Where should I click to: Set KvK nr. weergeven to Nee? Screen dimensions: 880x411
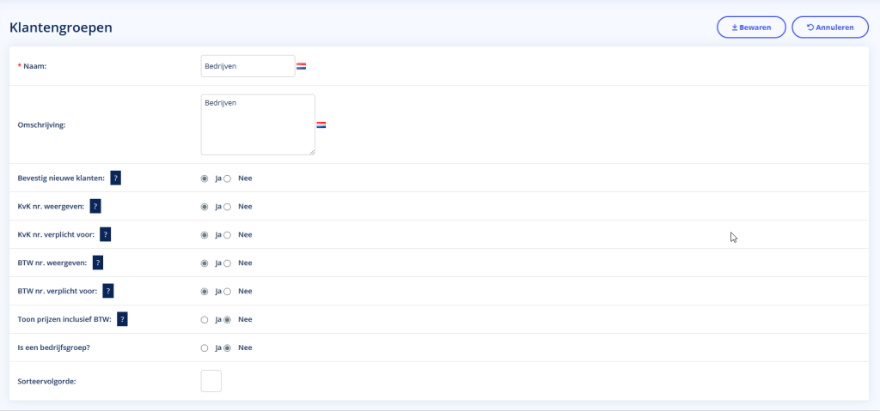point(228,207)
